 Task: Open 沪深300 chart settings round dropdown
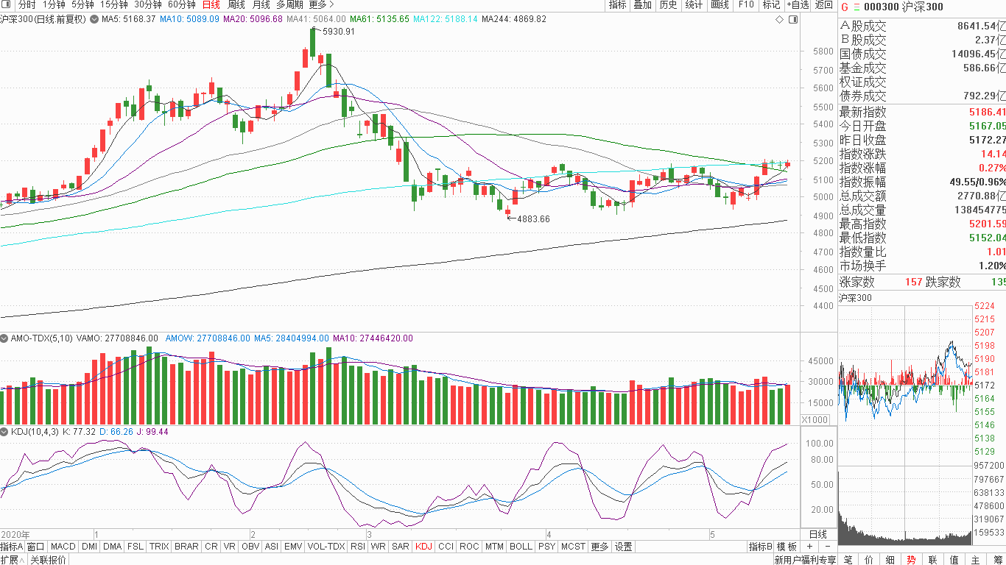pyautogui.click(x=94, y=18)
